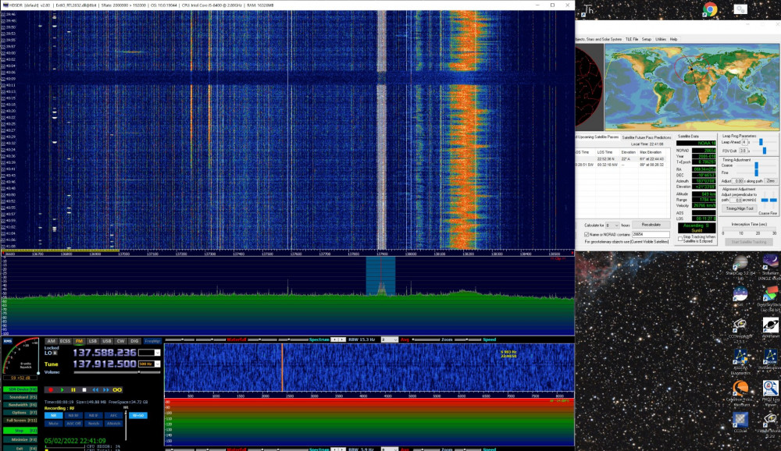
Task: Click the RMS S-meter mode icon
Action: [8, 341]
